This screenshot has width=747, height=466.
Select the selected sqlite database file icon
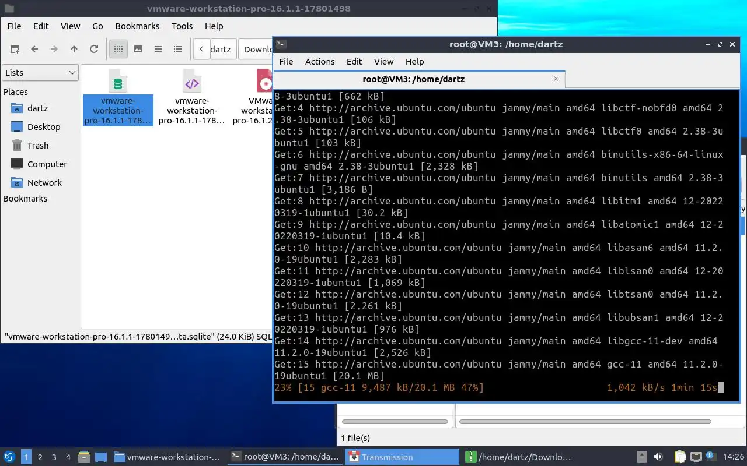tap(118, 97)
